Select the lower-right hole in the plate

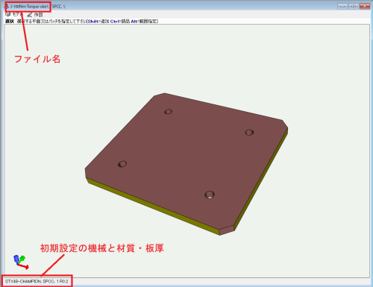point(210,195)
